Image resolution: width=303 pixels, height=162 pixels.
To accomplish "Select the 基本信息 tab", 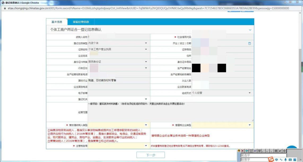I will point(57,22).
